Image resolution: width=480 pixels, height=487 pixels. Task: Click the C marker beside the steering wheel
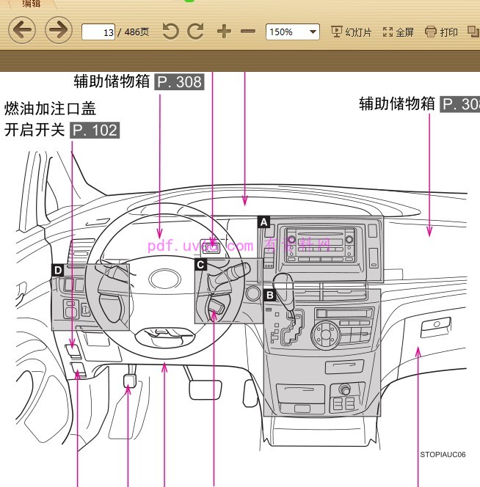click(200, 266)
